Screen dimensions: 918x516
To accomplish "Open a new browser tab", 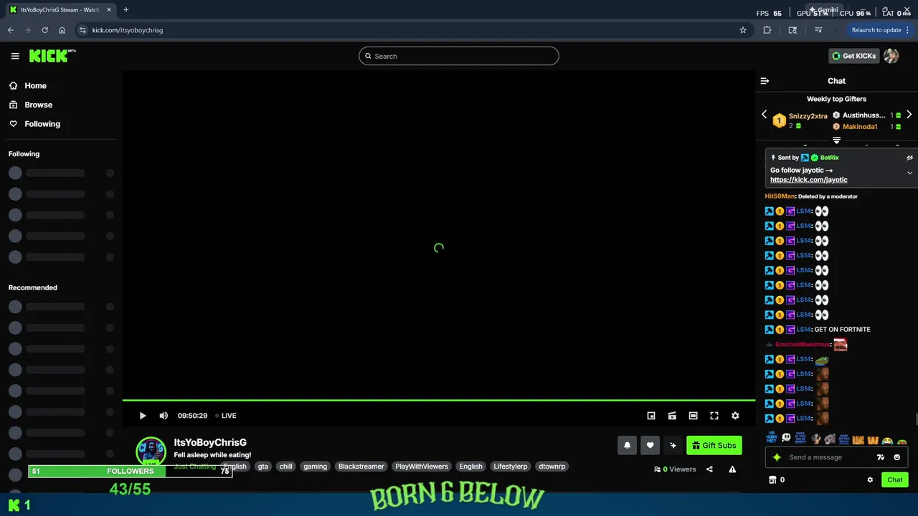I will pos(126,10).
